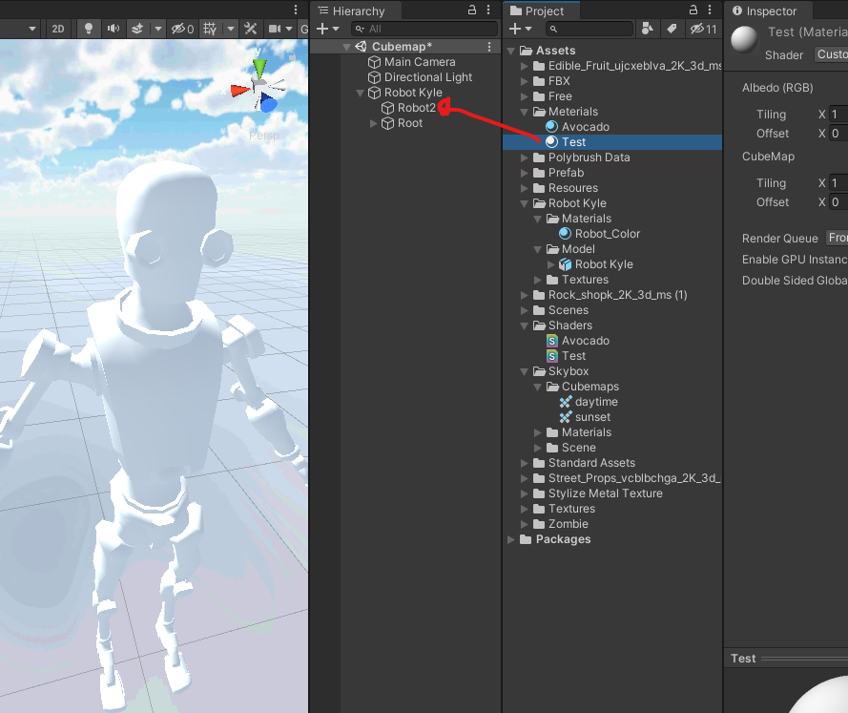848x713 pixels.
Task: Expand the Robot Kyle model prefab
Action: [551, 264]
